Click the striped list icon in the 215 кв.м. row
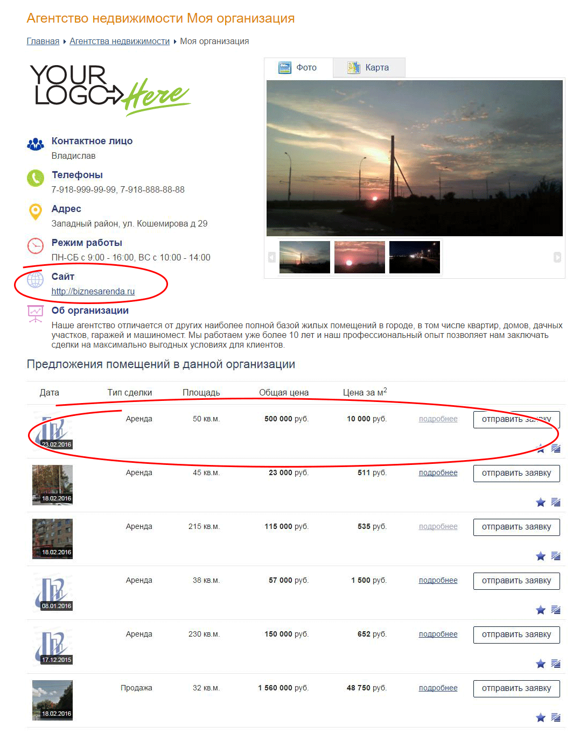The image size is (587, 734). 556,556
